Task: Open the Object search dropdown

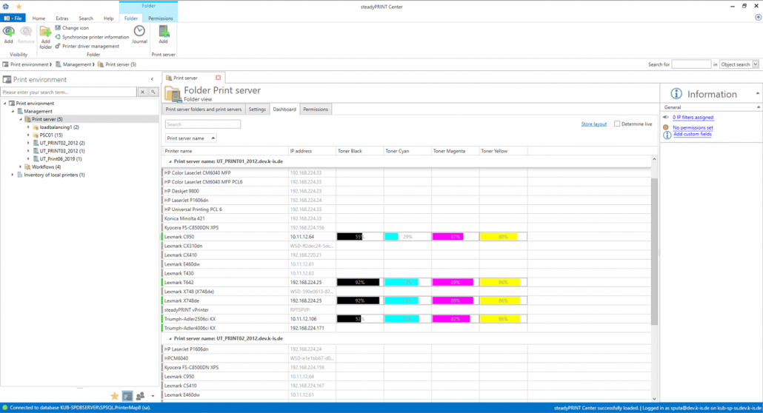Action: click(x=756, y=64)
